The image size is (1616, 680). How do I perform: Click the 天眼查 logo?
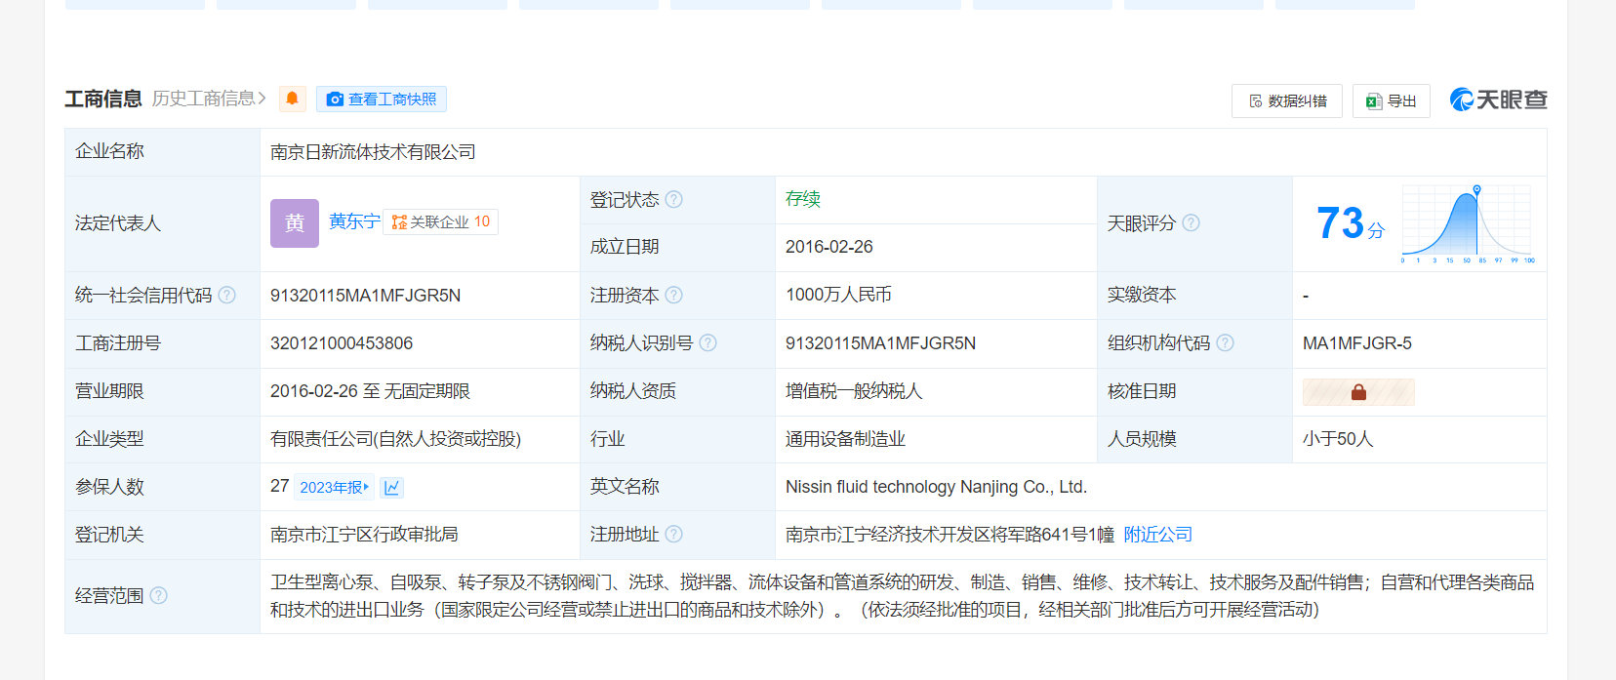click(x=1498, y=100)
